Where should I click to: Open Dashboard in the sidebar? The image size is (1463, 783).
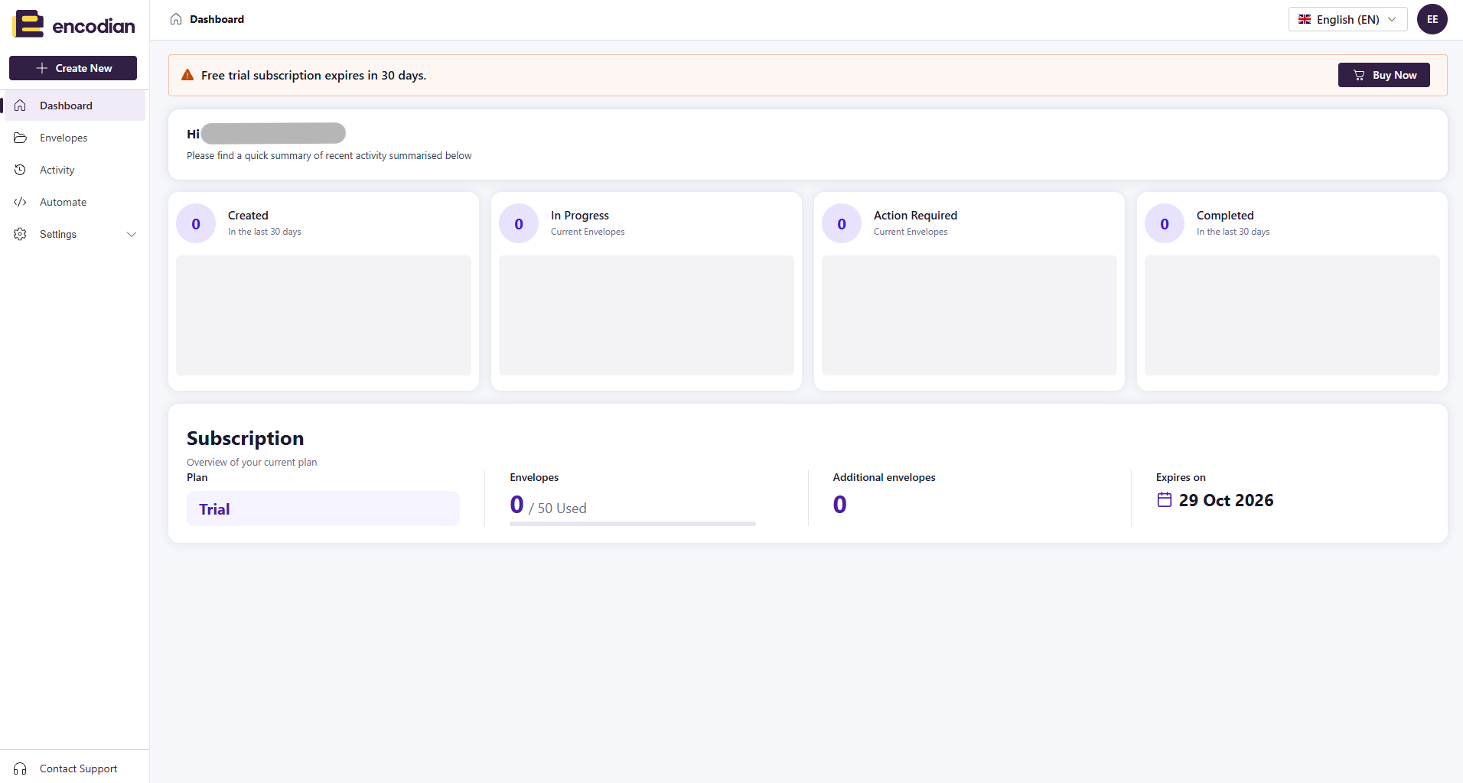75,106
